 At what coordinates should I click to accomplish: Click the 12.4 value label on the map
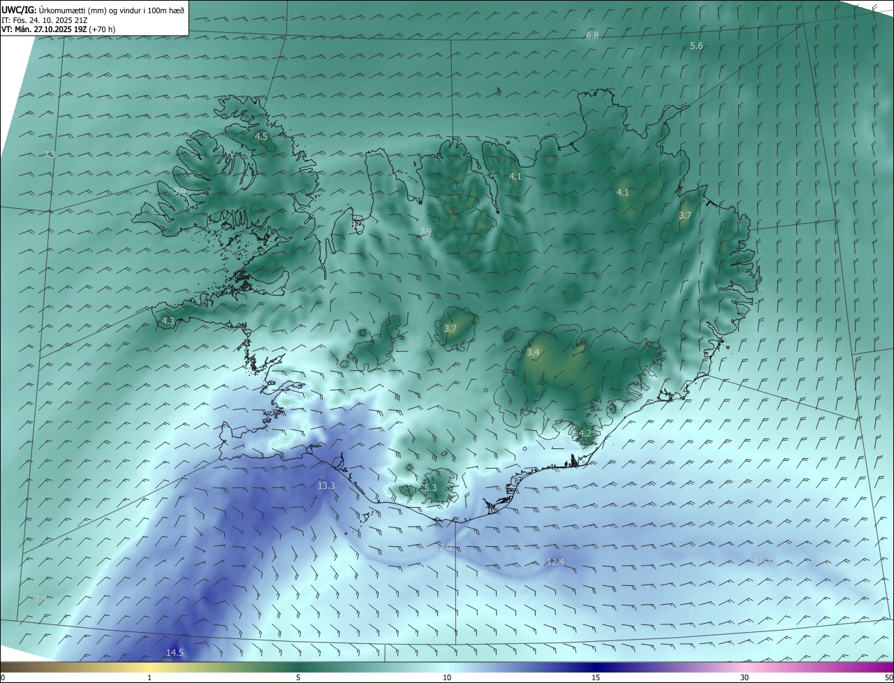pos(555,561)
